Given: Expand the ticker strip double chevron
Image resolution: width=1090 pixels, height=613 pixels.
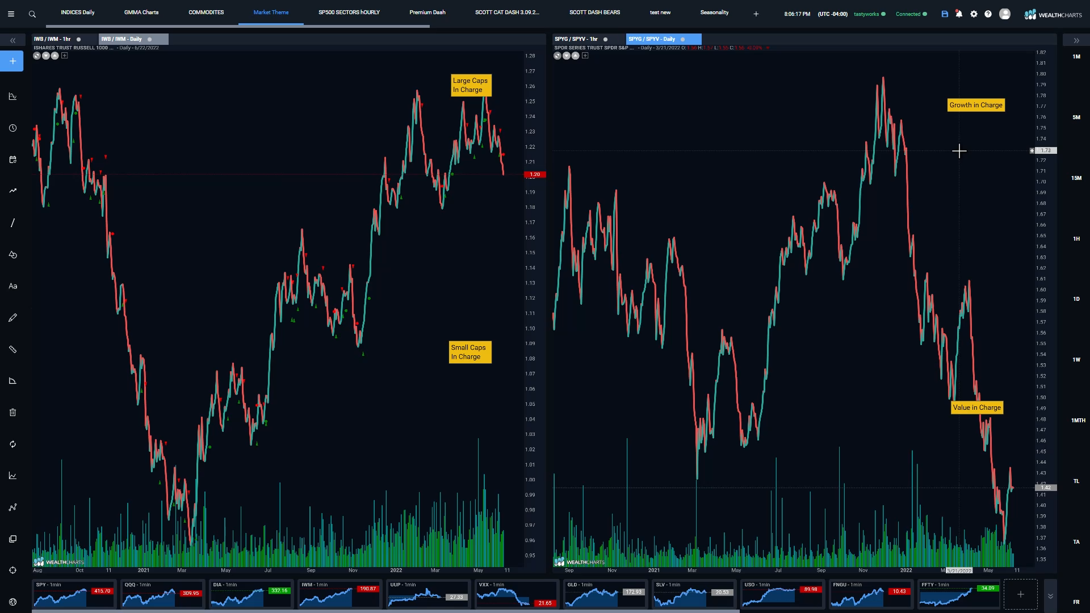Looking at the screenshot, I should point(1050,596).
